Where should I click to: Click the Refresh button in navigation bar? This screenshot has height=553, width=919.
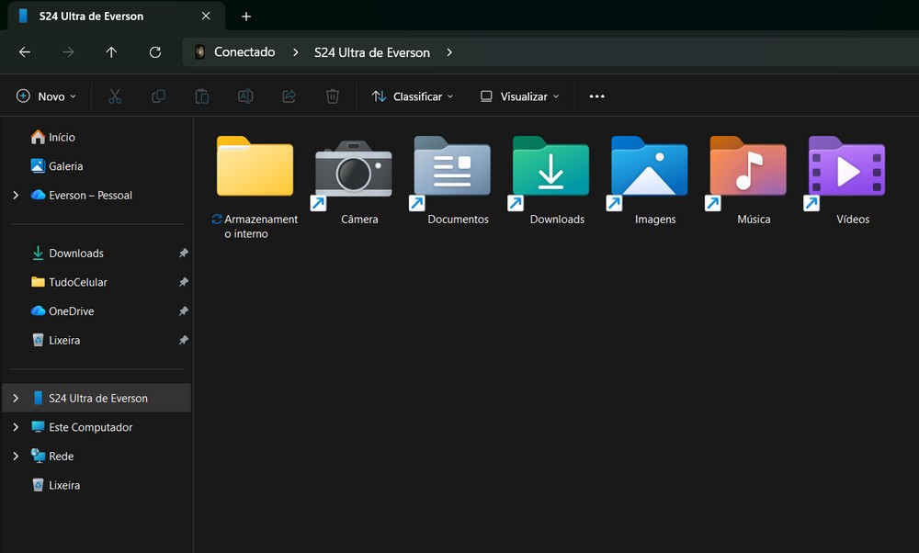(155, 52)
